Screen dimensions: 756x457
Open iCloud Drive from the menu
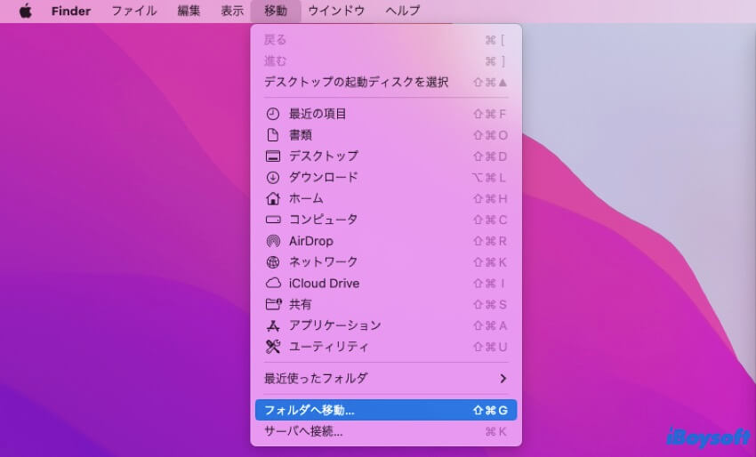point(386,283)
